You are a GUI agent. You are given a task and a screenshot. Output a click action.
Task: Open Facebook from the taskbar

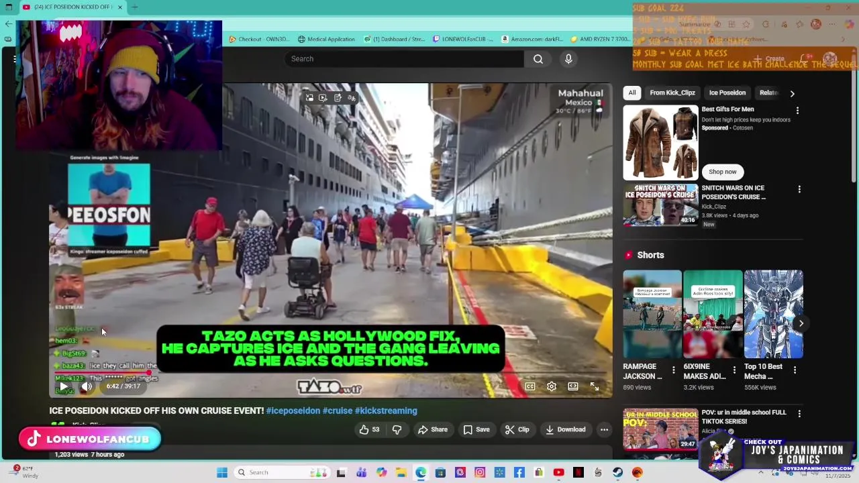tap(519, 472)
